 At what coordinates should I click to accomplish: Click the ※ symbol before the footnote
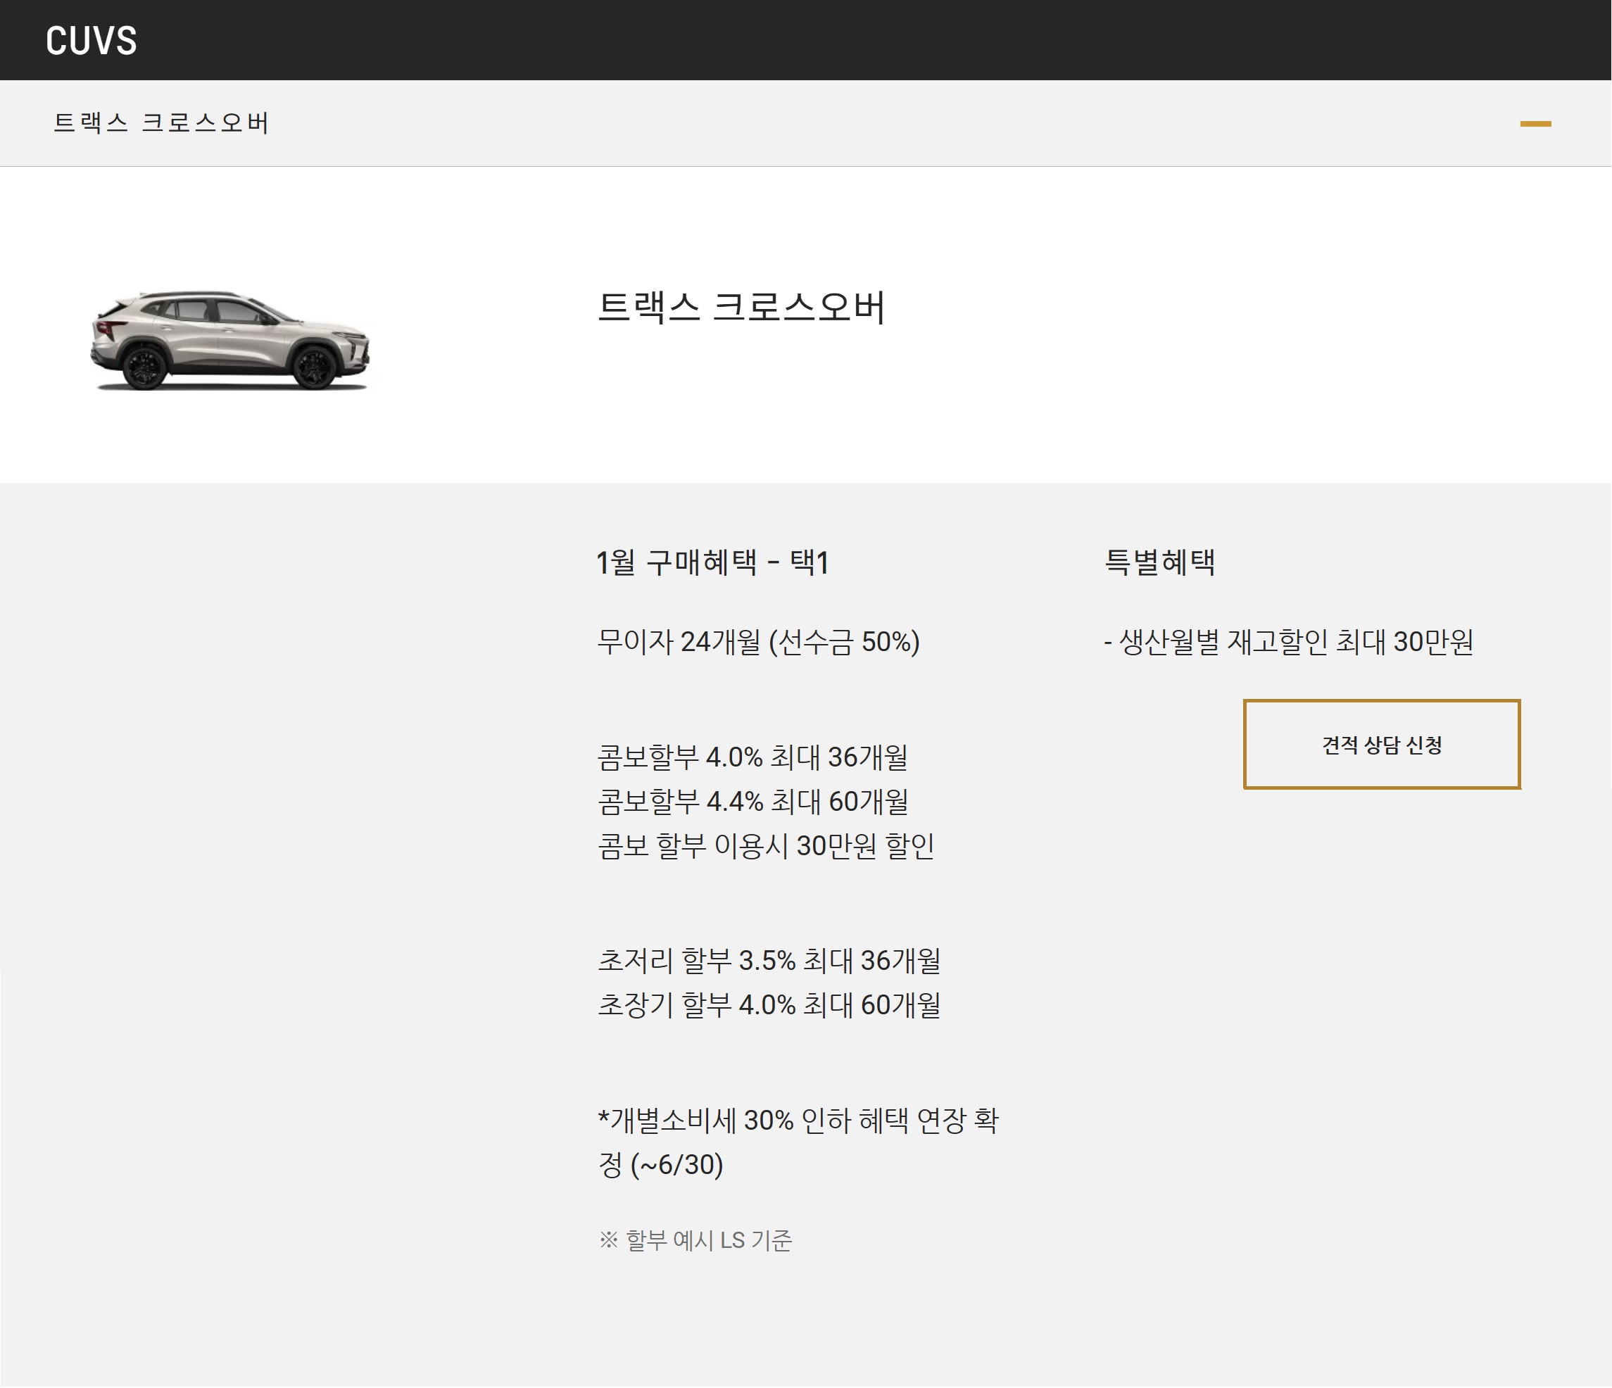click(x=608, y=1239)
